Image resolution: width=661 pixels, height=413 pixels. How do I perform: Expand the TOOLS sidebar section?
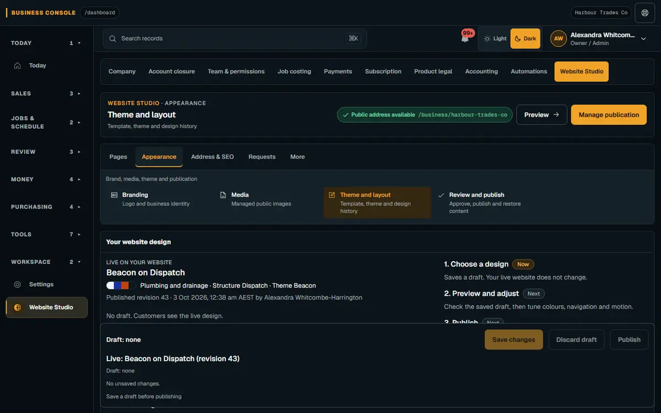pyautogui.click(x=47, y=235)
